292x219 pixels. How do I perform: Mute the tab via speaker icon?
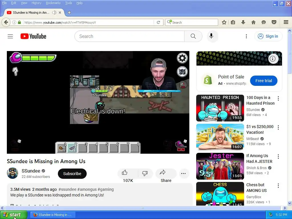point(54,13)
